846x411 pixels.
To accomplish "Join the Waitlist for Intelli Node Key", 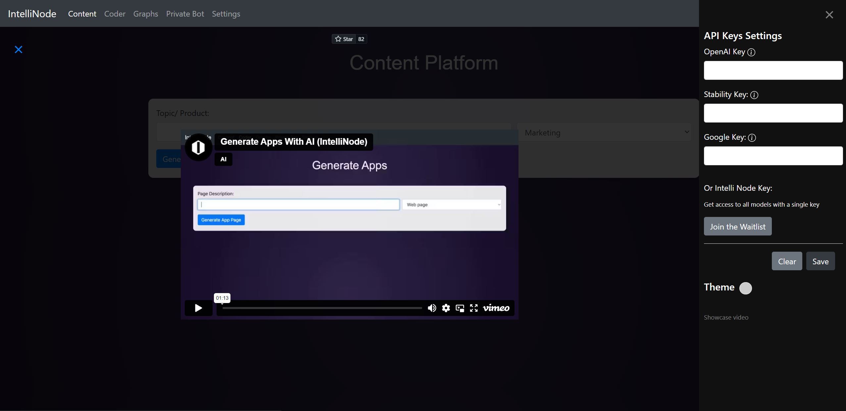I will pyautogui.click(x=737, y=226).
